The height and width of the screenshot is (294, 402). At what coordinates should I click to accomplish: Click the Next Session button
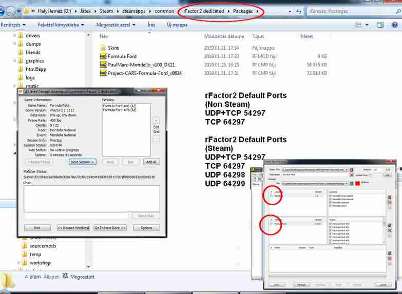82,162
